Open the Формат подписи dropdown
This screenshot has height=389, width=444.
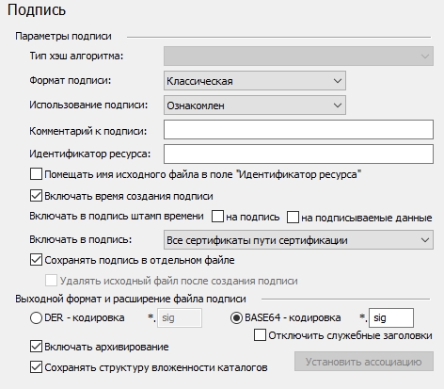(255, 81)
